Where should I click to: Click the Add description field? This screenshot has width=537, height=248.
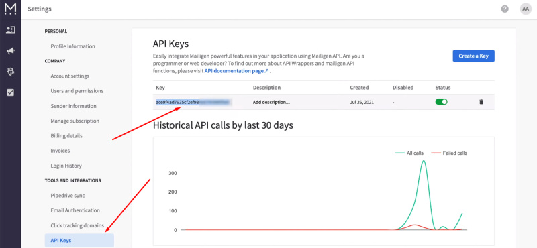271,102
